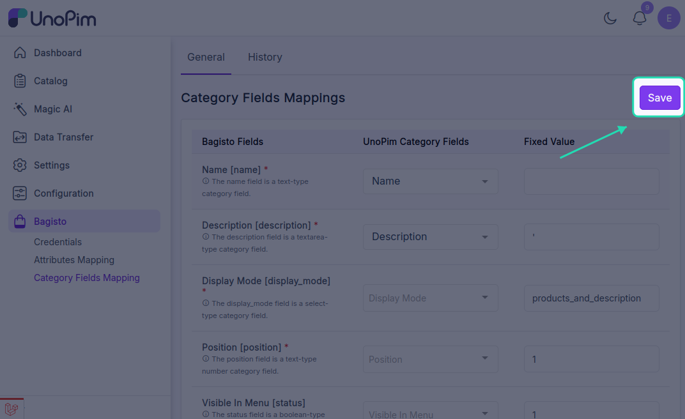Open the Position dropdown

coord(430,359)
